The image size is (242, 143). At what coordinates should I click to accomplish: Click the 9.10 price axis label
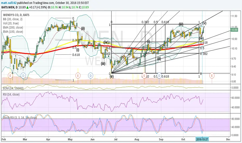coord(234,75)
